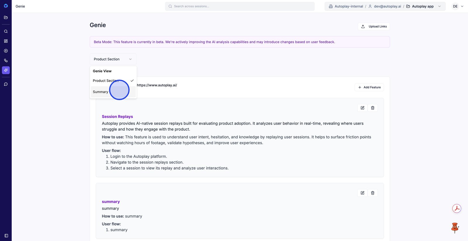Delete the Session Replays feature card
This screenshot has height=241, width=468.
373,108
